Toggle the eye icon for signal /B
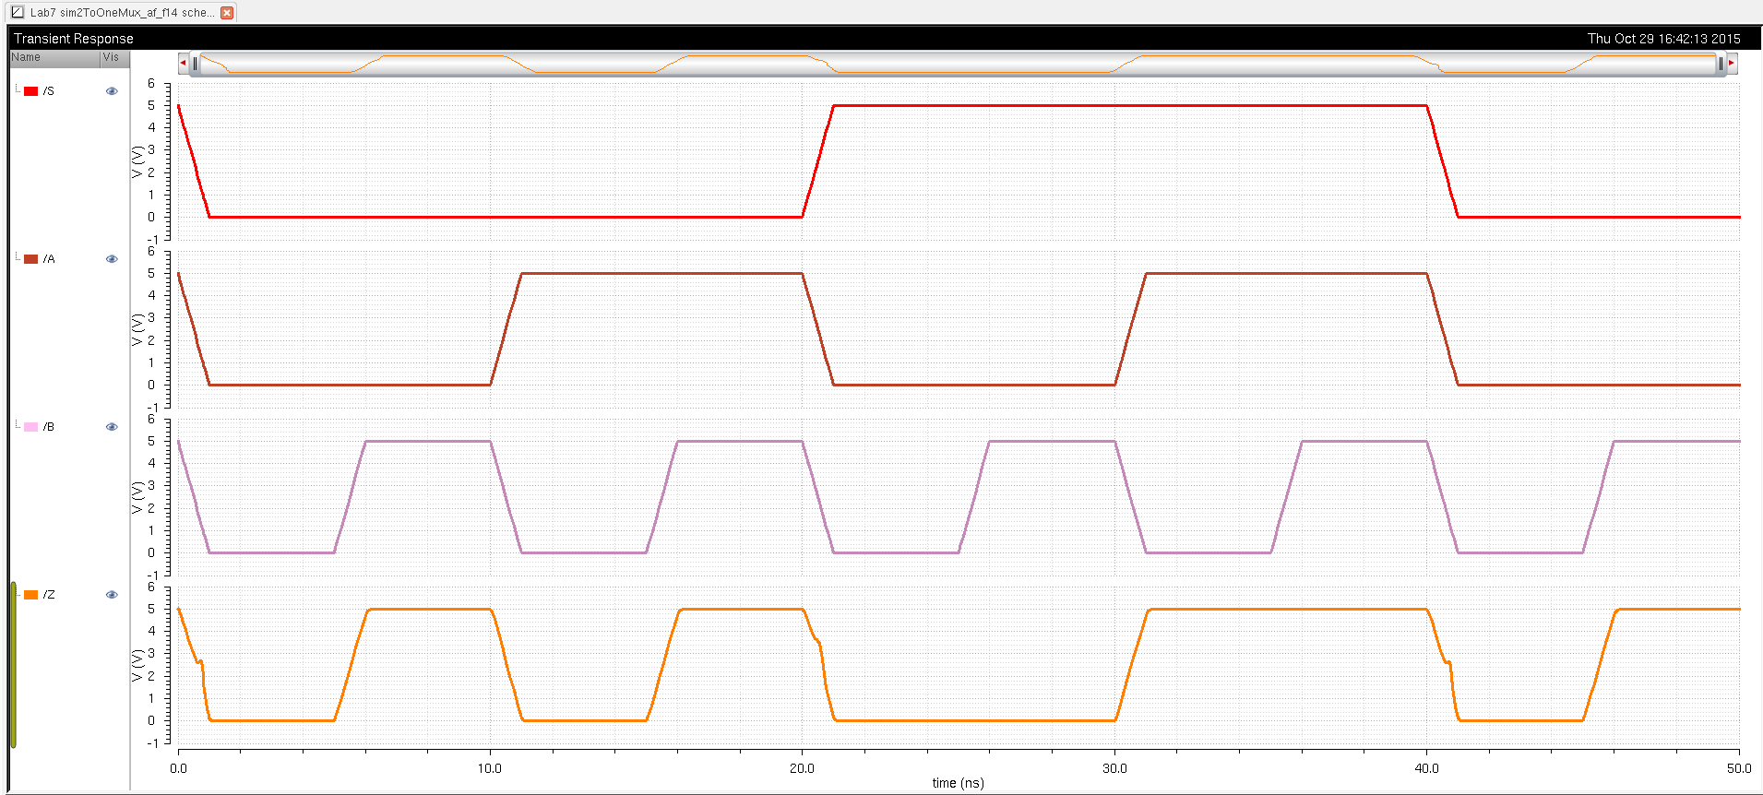The height and width of the screenshot is (795, 1763). 112,427
